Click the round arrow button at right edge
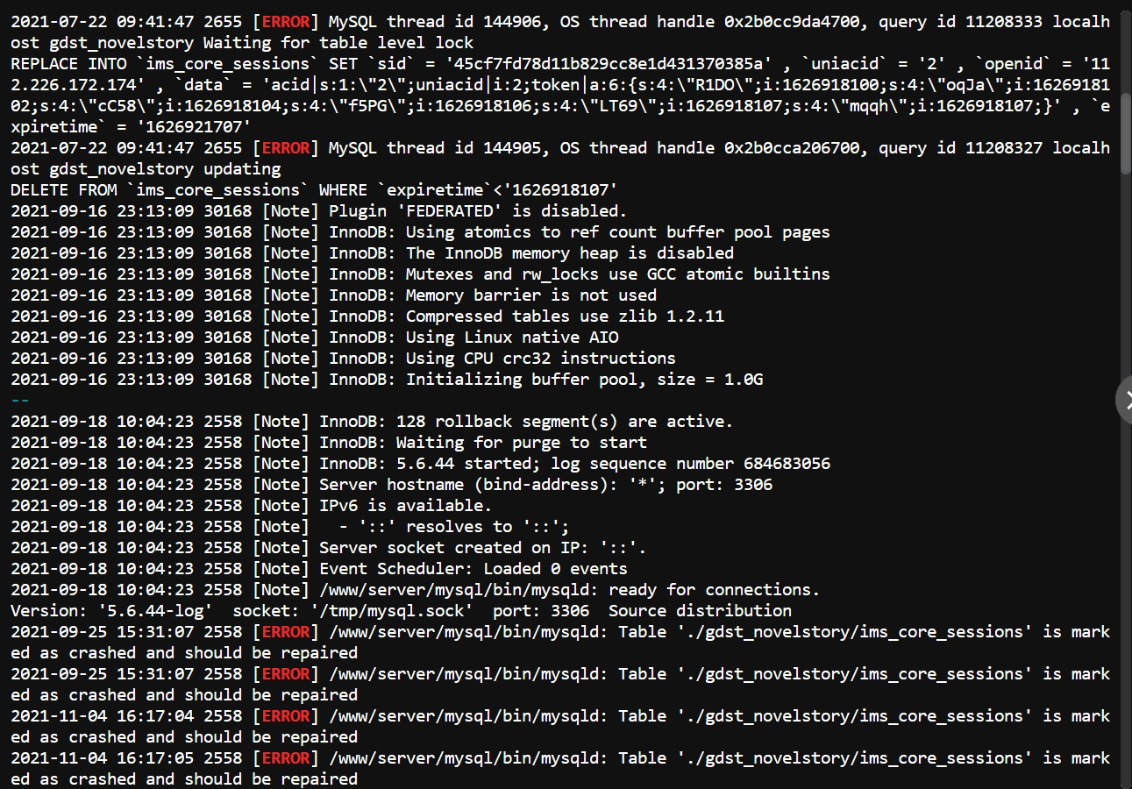 click(x=1124, y=400)
